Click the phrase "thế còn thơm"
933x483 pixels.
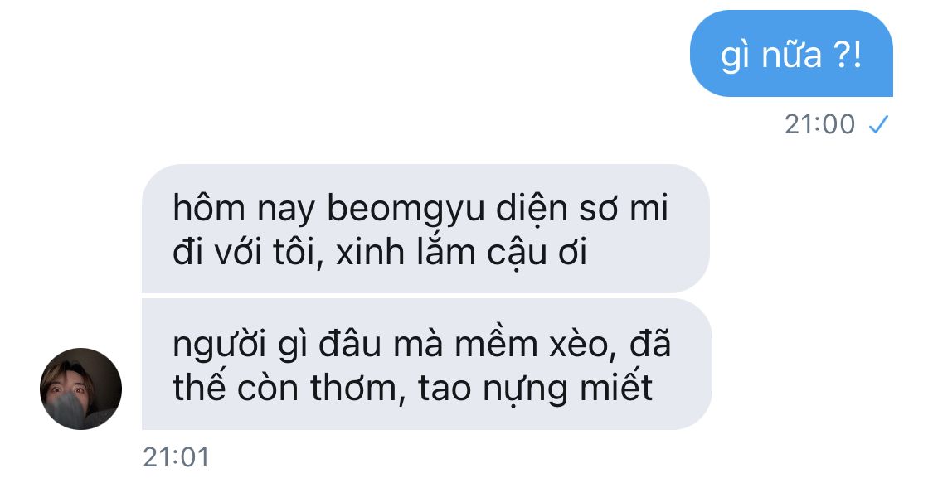click(x=284, y=389)
